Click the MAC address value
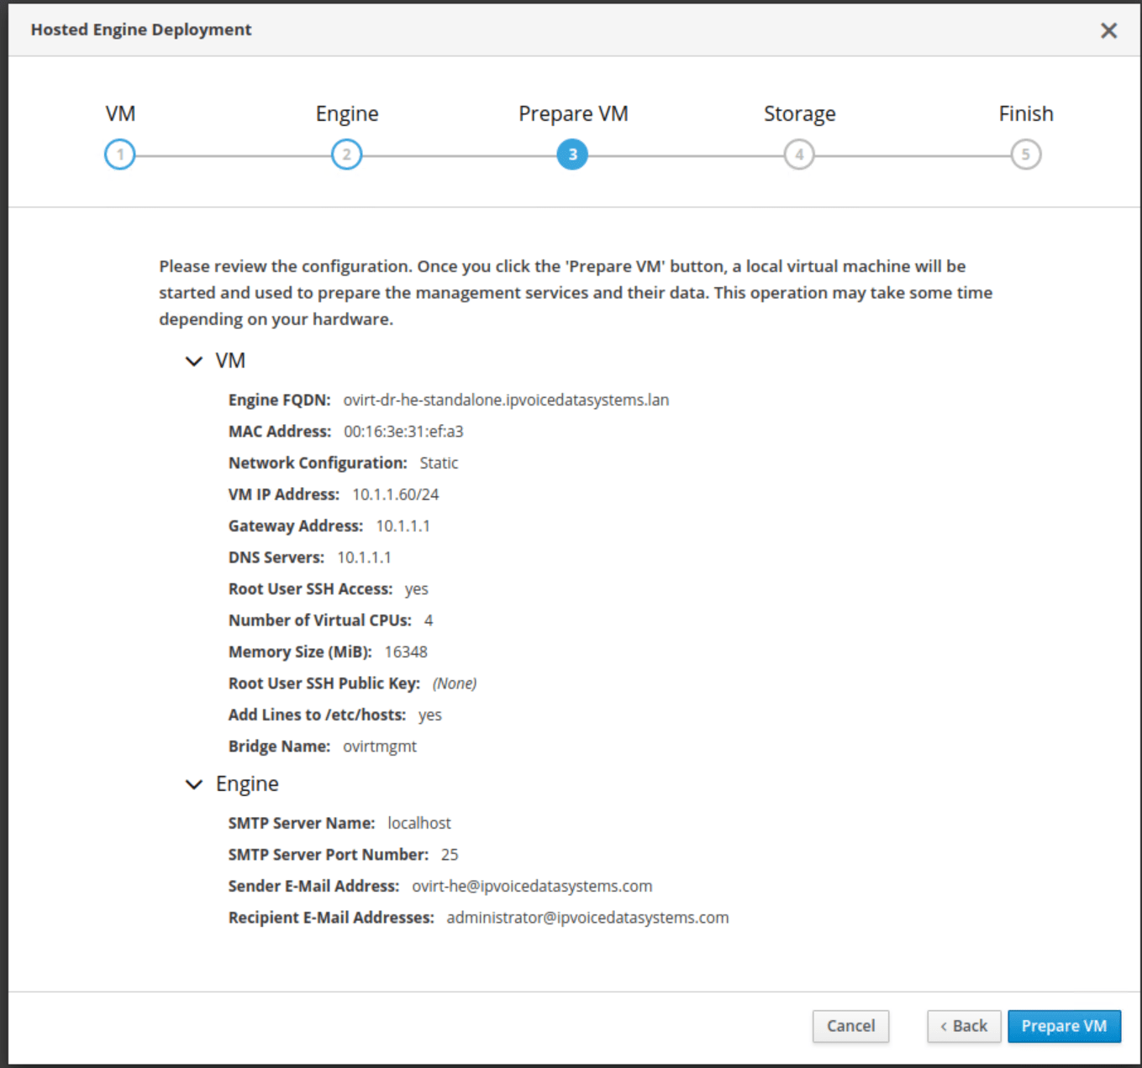 [403, 432]
